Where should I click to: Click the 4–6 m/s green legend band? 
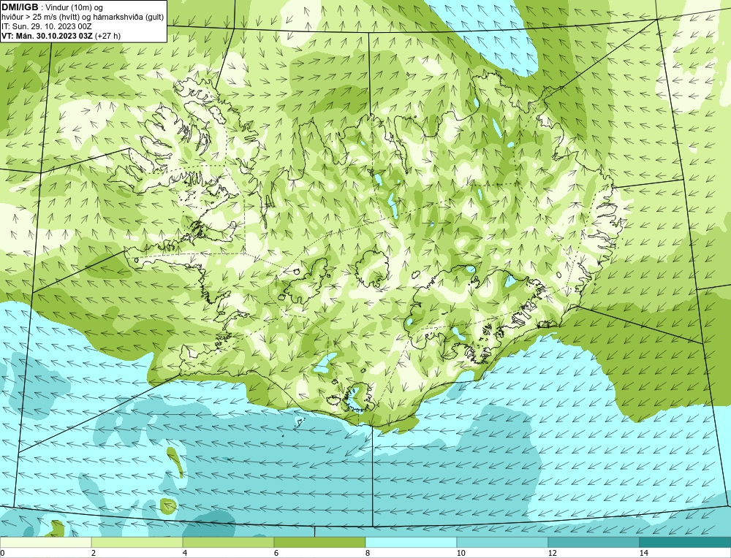point(228,543)
